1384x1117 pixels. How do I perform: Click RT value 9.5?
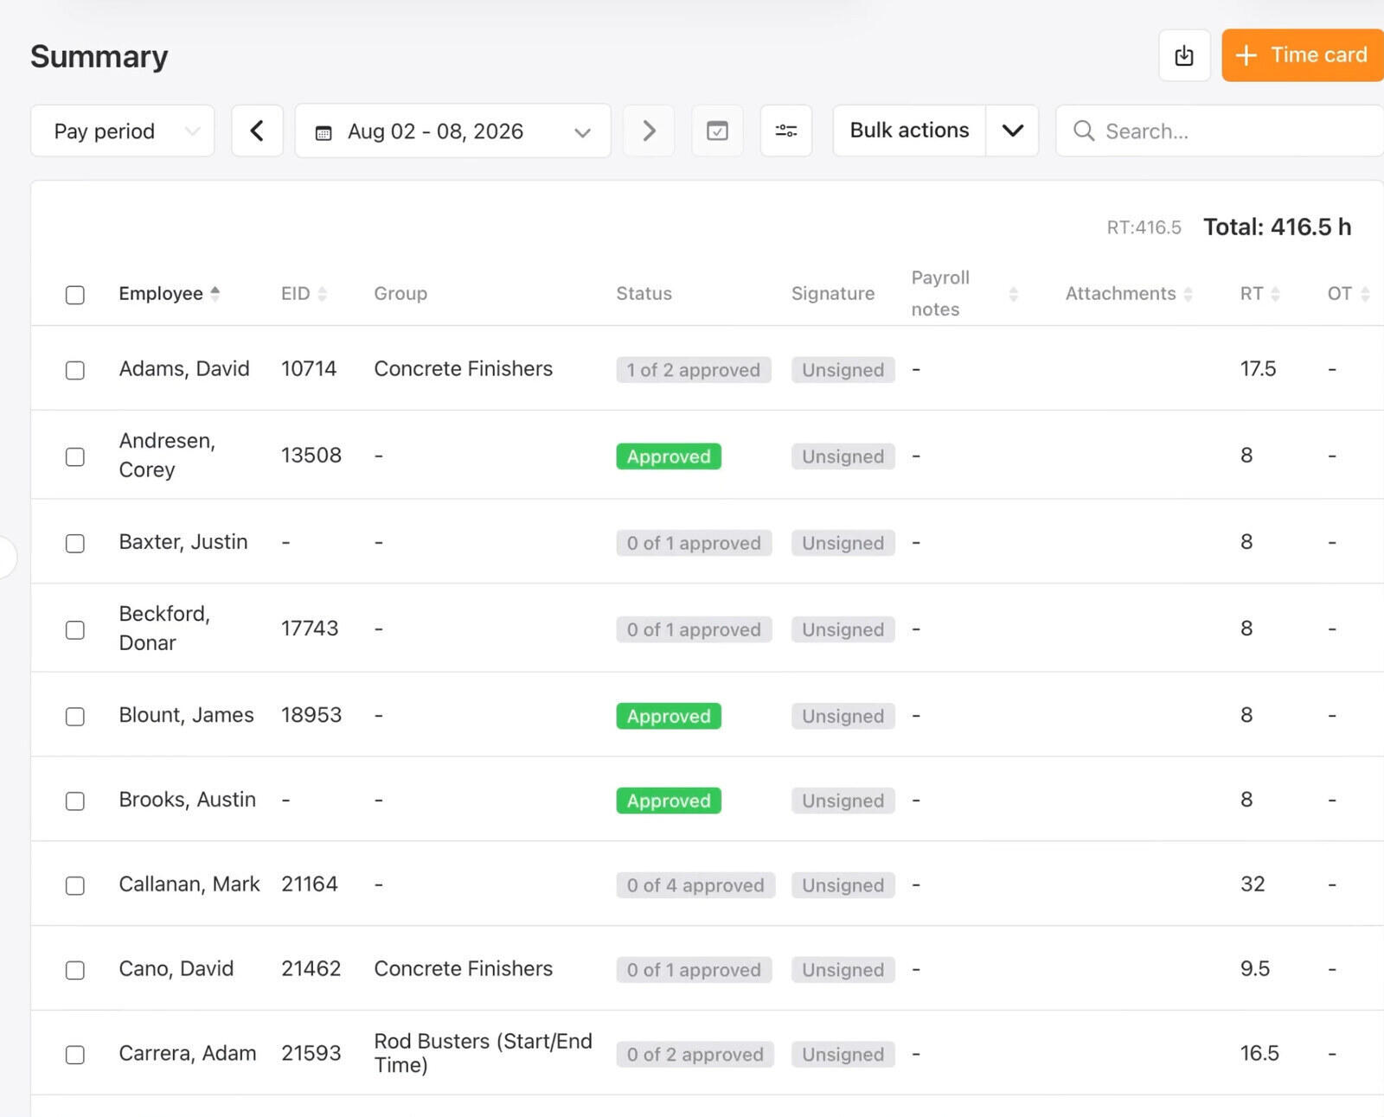coord(1255,968)
